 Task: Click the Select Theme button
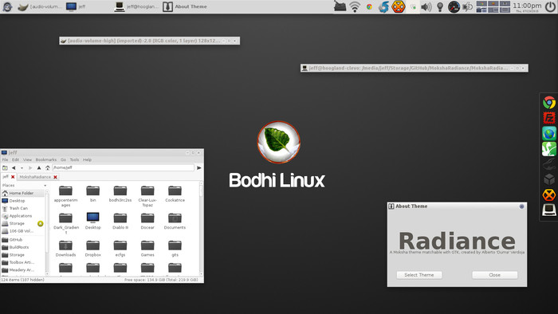pos(419,275)
